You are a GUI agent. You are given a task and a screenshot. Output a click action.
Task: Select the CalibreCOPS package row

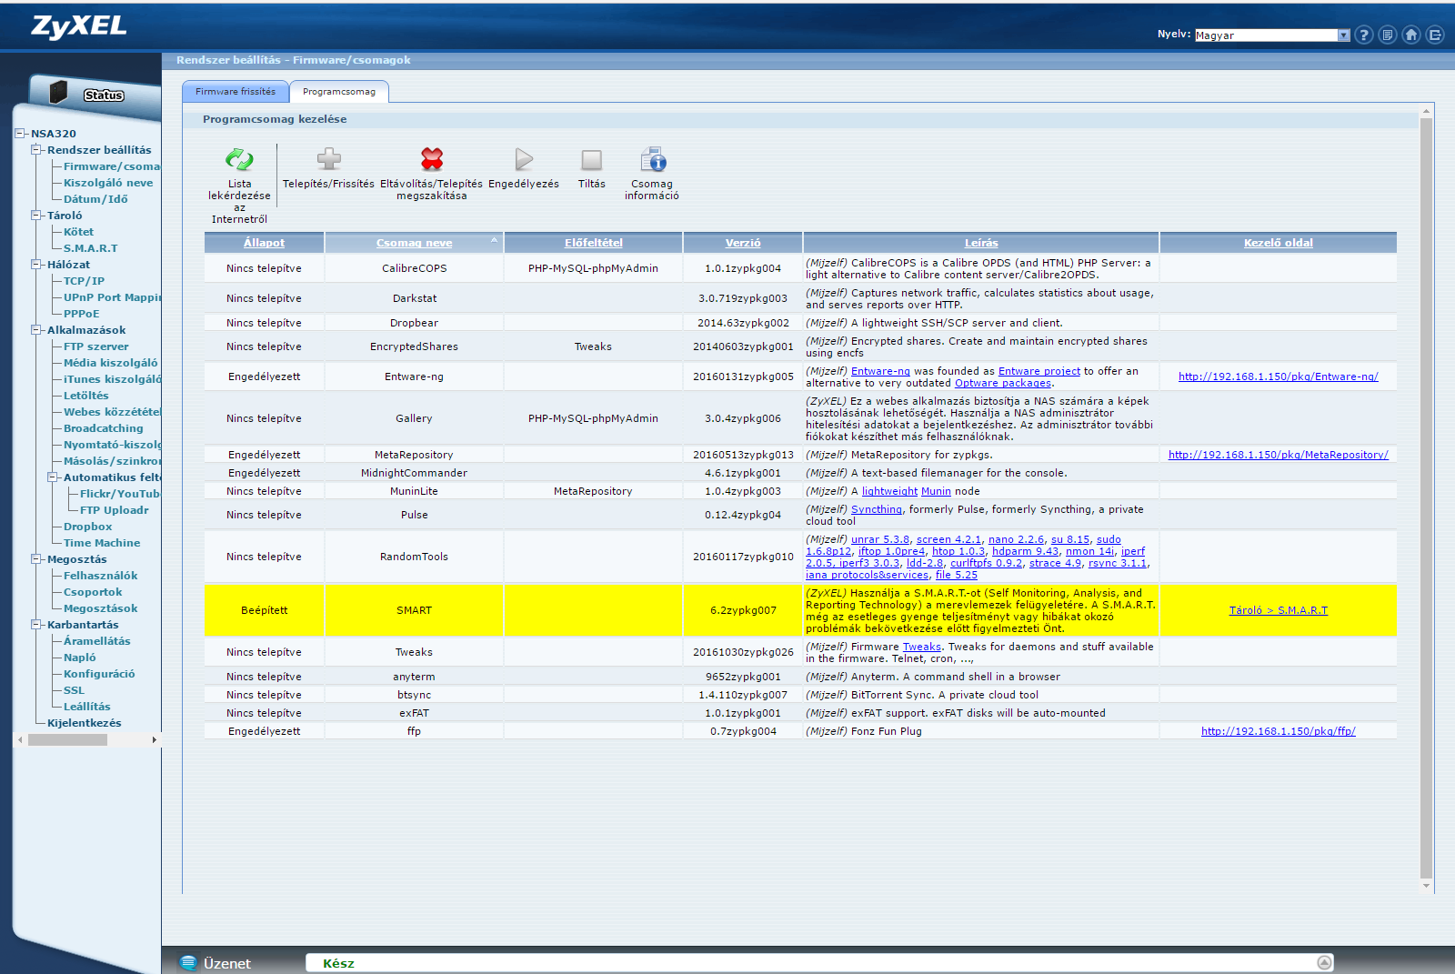coord(800,268)
